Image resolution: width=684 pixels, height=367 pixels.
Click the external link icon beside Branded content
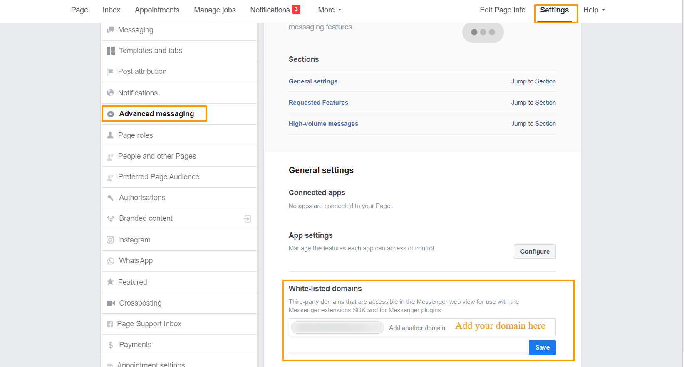pyautogui.click(x=248, y=219)
